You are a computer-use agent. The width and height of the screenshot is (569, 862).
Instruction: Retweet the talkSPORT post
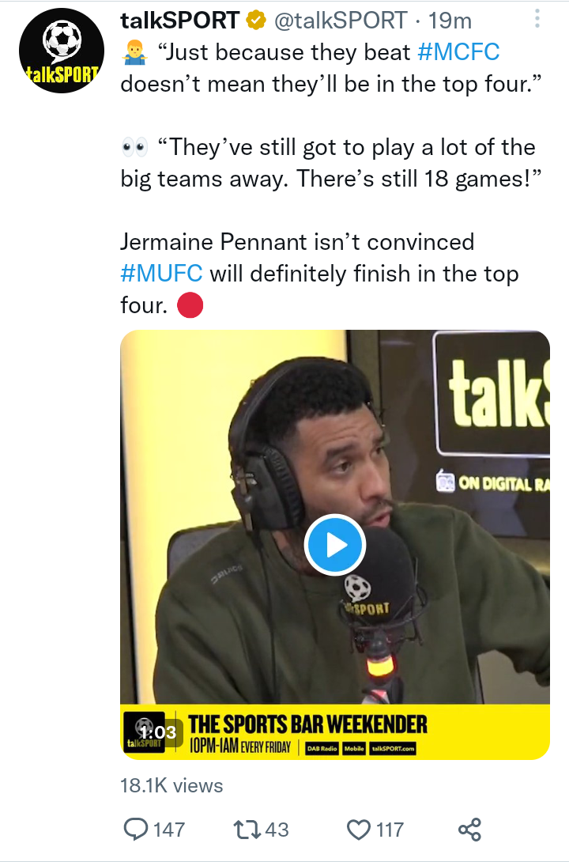pyautogui.click(x=246, y=829)
